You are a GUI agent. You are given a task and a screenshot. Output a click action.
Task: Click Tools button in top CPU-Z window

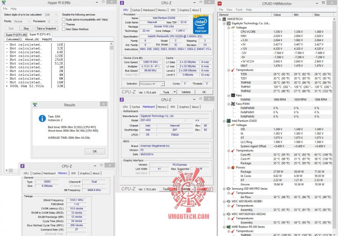pos(166,92)
